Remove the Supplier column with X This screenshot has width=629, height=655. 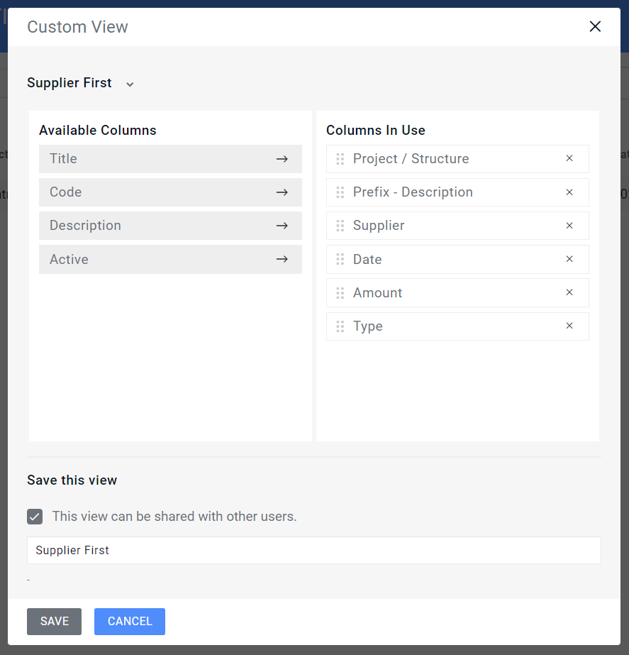click(x=569, y=226)
